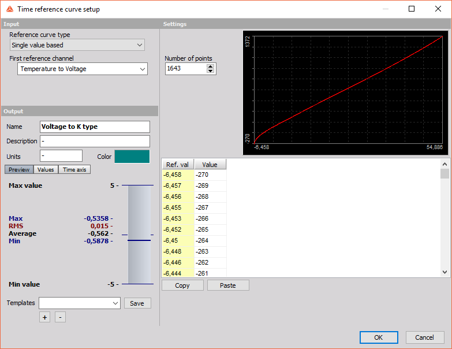452x349 pixels.
Task: Maximize the Time reference curve setup window
Action: coord(412,9)
